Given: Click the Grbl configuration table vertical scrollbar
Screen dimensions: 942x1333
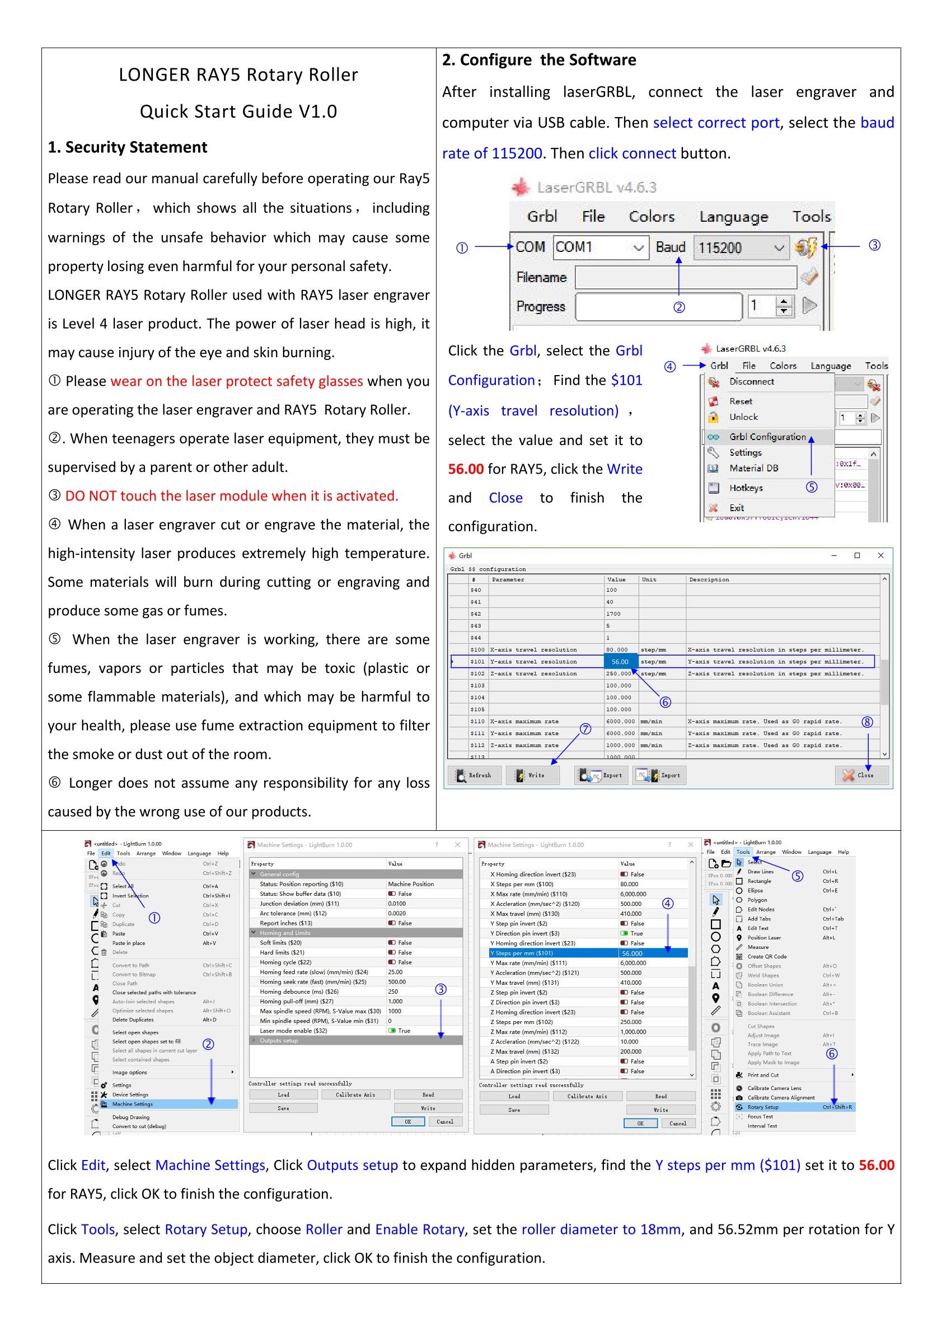Looking at the screenshot, I should click(x=884, y=666).
